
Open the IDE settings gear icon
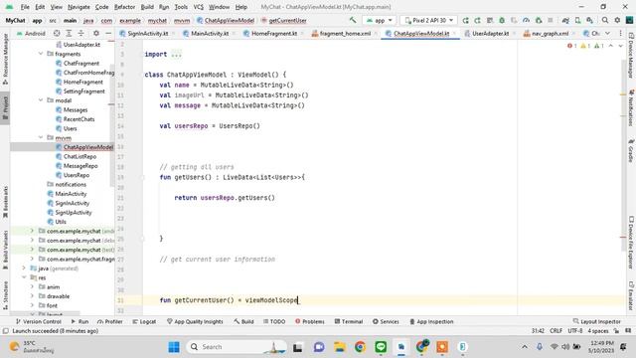pos(617,20)
